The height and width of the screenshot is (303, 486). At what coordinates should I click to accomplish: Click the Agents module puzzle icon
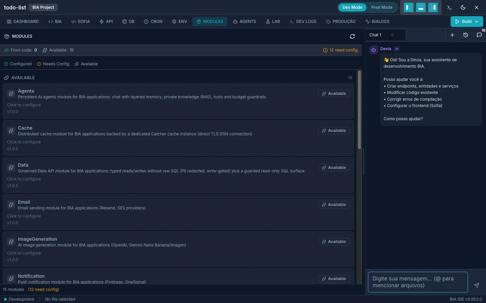click(11, 94)
